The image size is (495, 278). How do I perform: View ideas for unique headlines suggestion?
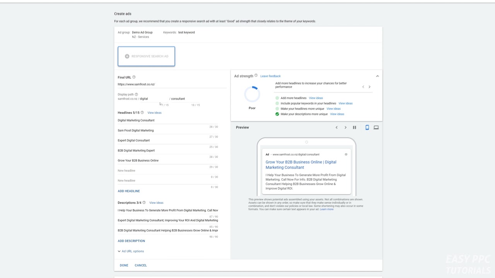334,109
